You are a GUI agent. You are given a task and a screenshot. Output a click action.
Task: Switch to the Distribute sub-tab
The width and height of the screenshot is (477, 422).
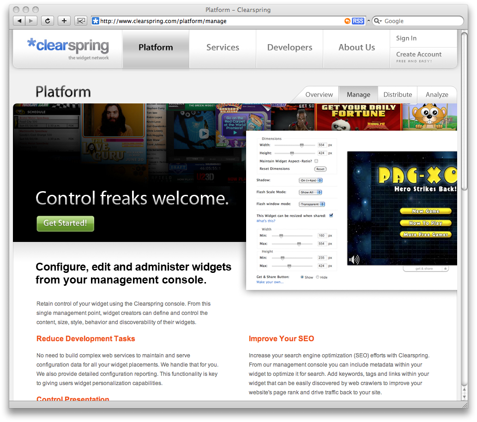coord(398,95)
